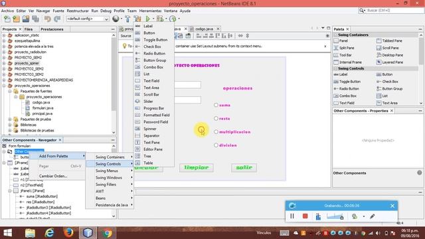Choose Swing Windows from the submenu

110,177
